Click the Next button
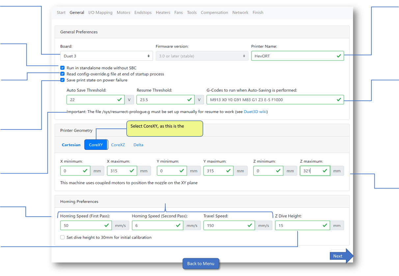The width and height of the screenshot is (399, 276). pos(341,256)
